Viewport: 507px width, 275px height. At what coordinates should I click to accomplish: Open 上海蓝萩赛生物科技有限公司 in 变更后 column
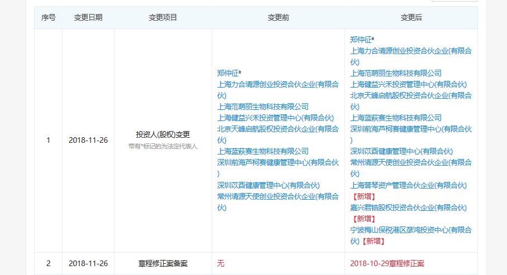(396, 118)
